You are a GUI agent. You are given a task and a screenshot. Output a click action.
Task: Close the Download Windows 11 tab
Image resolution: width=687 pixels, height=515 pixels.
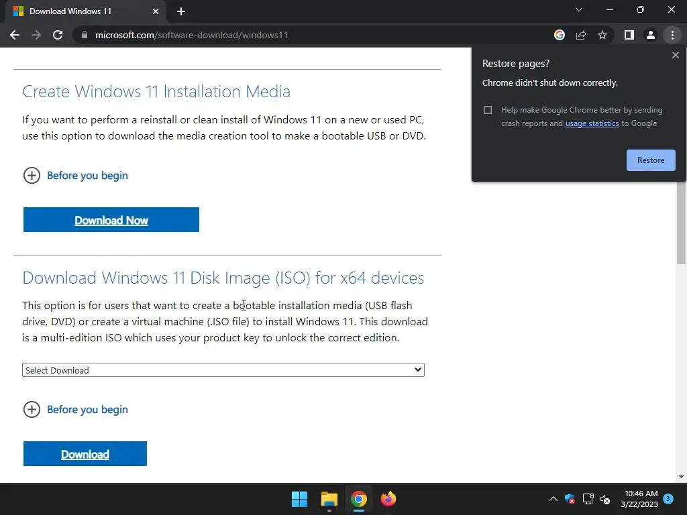click(x=156, y=11)
